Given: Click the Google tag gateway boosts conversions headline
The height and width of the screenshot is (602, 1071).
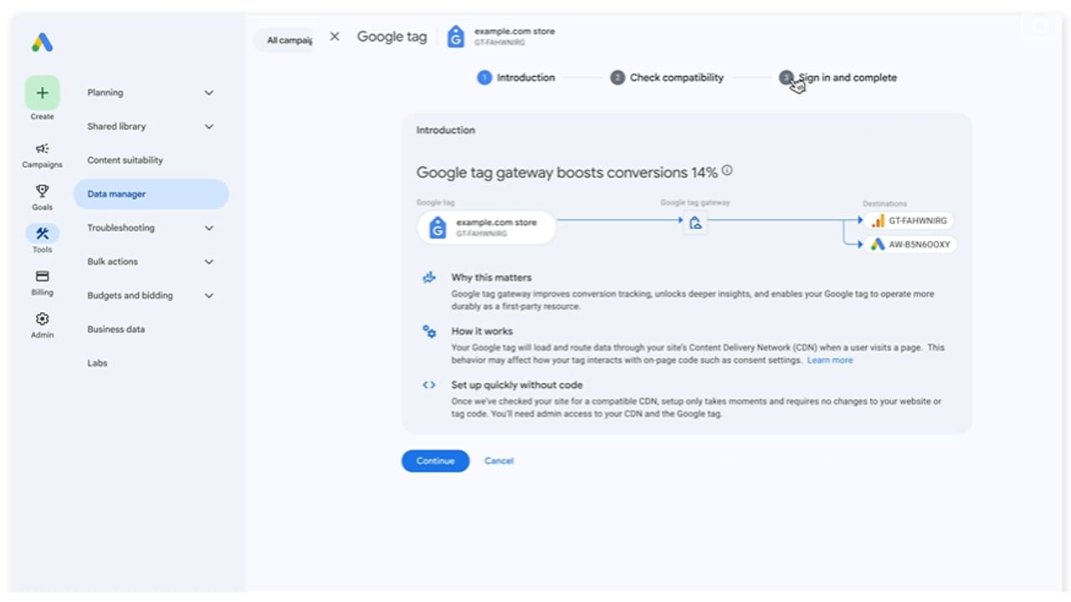Looking at the screenshot, I should click(x=567, y=172).
